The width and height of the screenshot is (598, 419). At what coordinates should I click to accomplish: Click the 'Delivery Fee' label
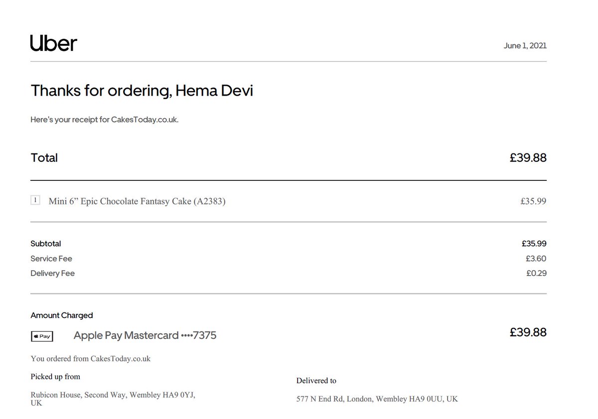point(53,273)
